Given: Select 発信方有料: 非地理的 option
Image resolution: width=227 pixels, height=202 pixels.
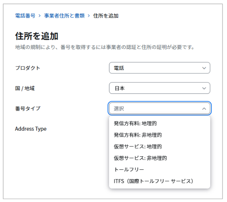Looking at the screenshot, I should point(160,135).
